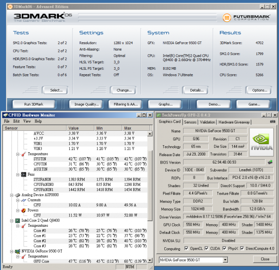Screen dimensions: 279x270
Task: Collapse the Intel Core 2 Quad Q8400 node
Action: [x=12, y=221]
